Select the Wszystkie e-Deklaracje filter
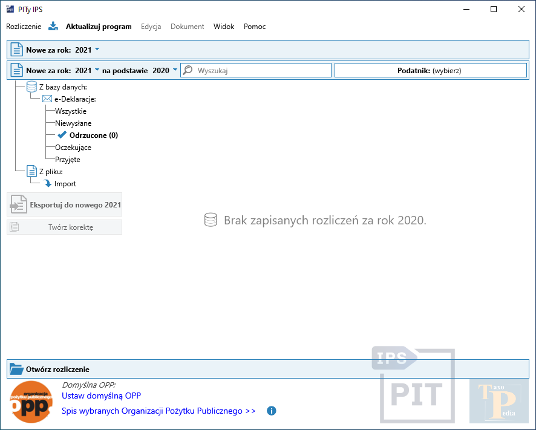Screen dimensions: 536x430 point(71,111)
